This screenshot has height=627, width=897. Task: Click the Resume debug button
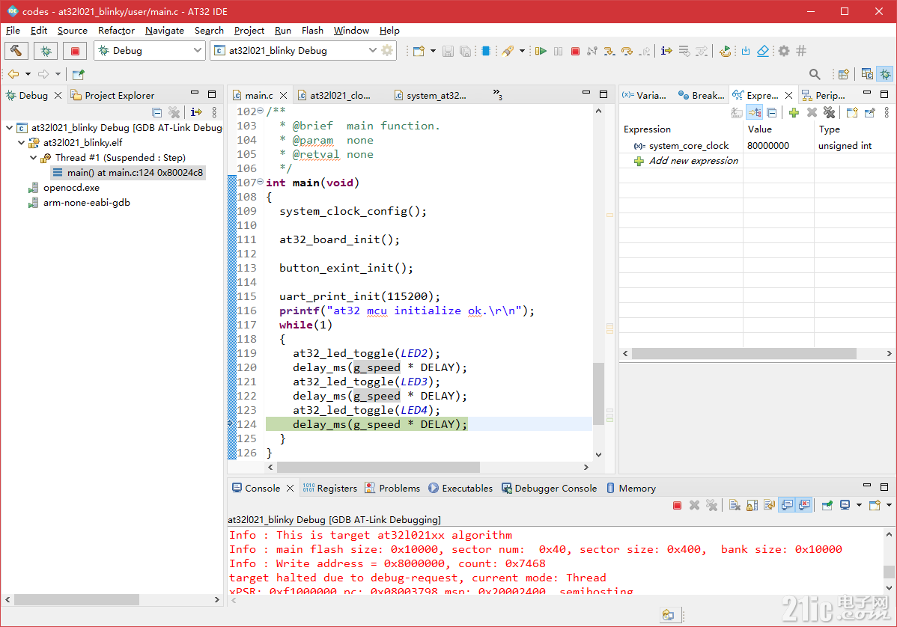541,51
